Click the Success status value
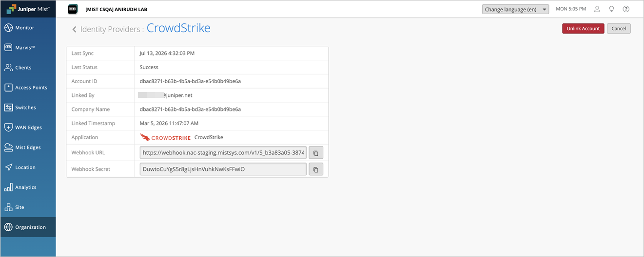 coord(149,68)
